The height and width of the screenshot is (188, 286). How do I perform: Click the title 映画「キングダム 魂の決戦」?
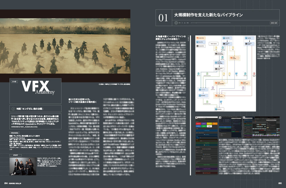pos(30,109)
